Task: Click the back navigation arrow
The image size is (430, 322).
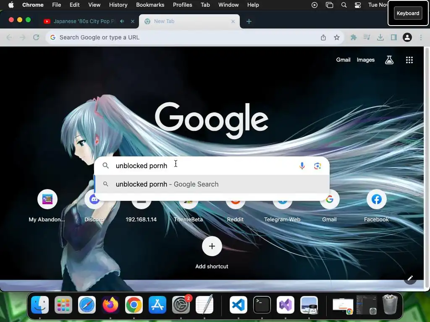Action: [x=9, y=37]
